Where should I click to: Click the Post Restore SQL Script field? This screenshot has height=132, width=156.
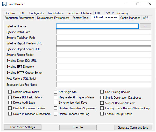(x=104, y=79)
